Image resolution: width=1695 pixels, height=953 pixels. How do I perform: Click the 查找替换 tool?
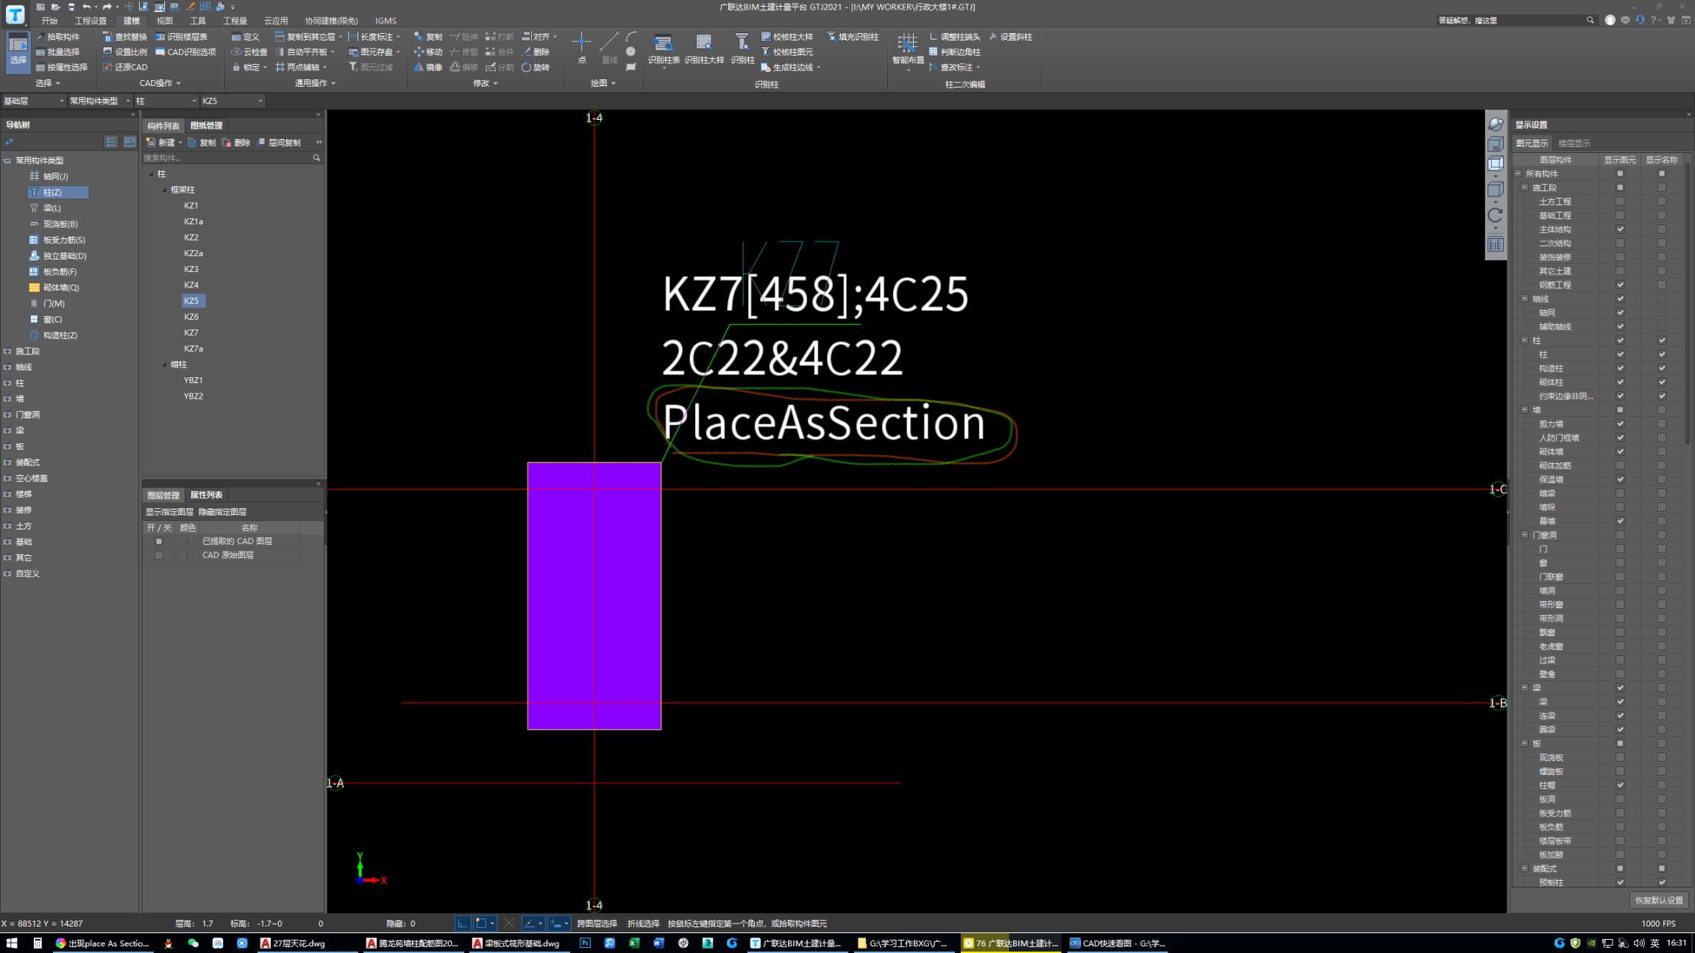point(124,37)
